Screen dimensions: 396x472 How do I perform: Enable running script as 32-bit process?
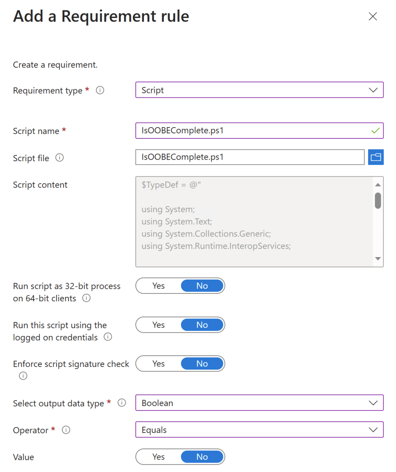[159, 286]
